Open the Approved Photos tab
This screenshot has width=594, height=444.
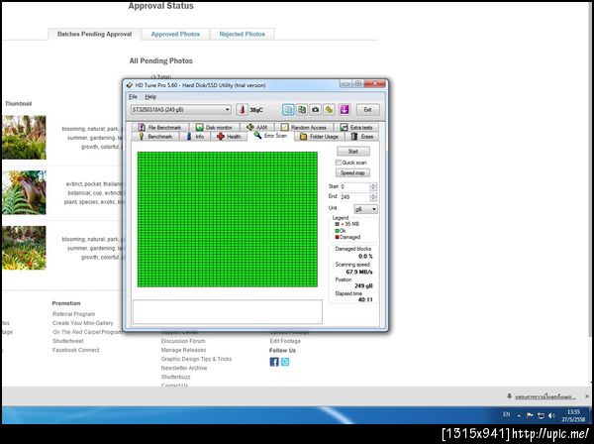point(175,34)
